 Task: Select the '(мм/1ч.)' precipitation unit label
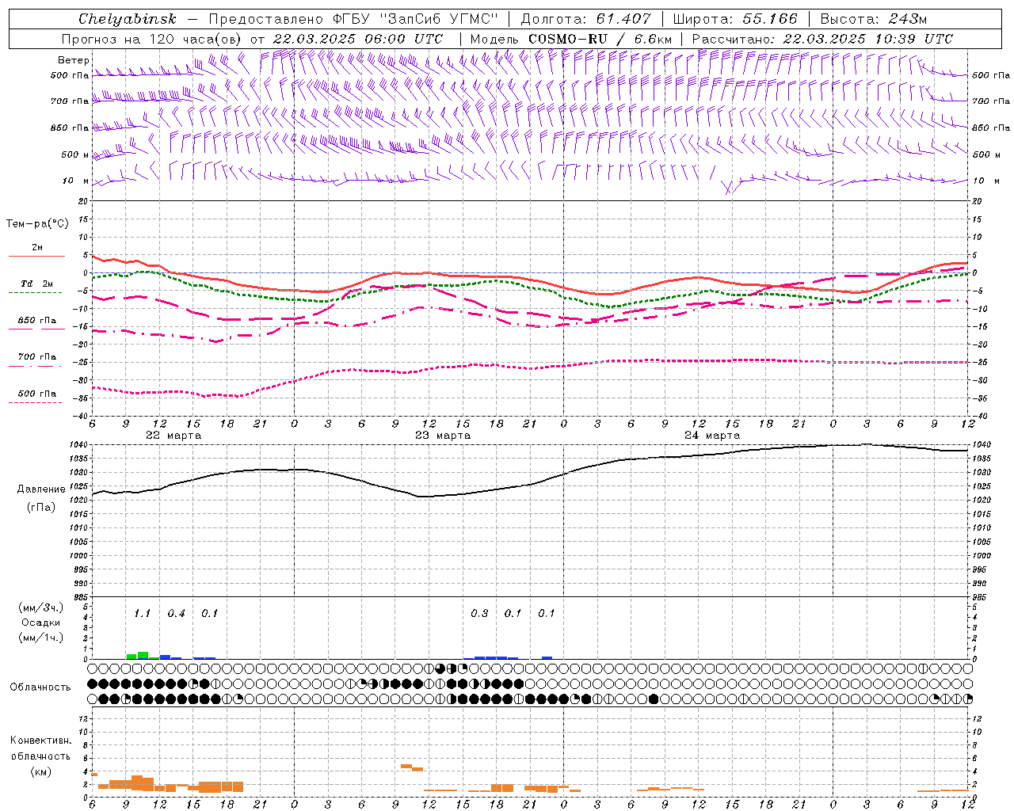41,638
